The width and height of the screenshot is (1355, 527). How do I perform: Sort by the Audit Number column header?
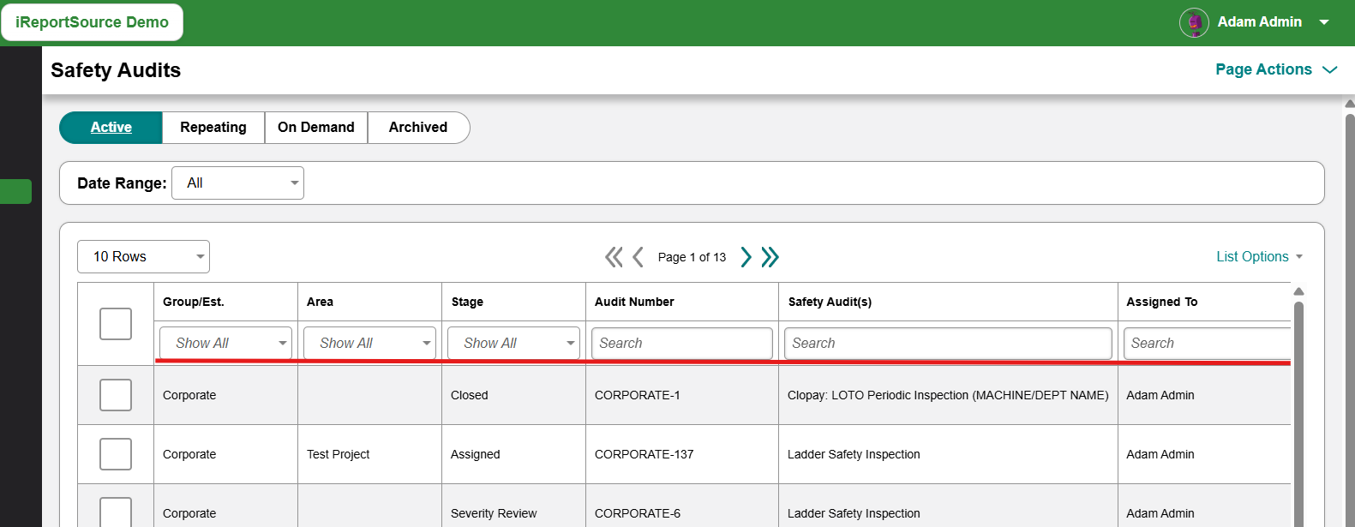pyautogui.click(x=634, y=302)
